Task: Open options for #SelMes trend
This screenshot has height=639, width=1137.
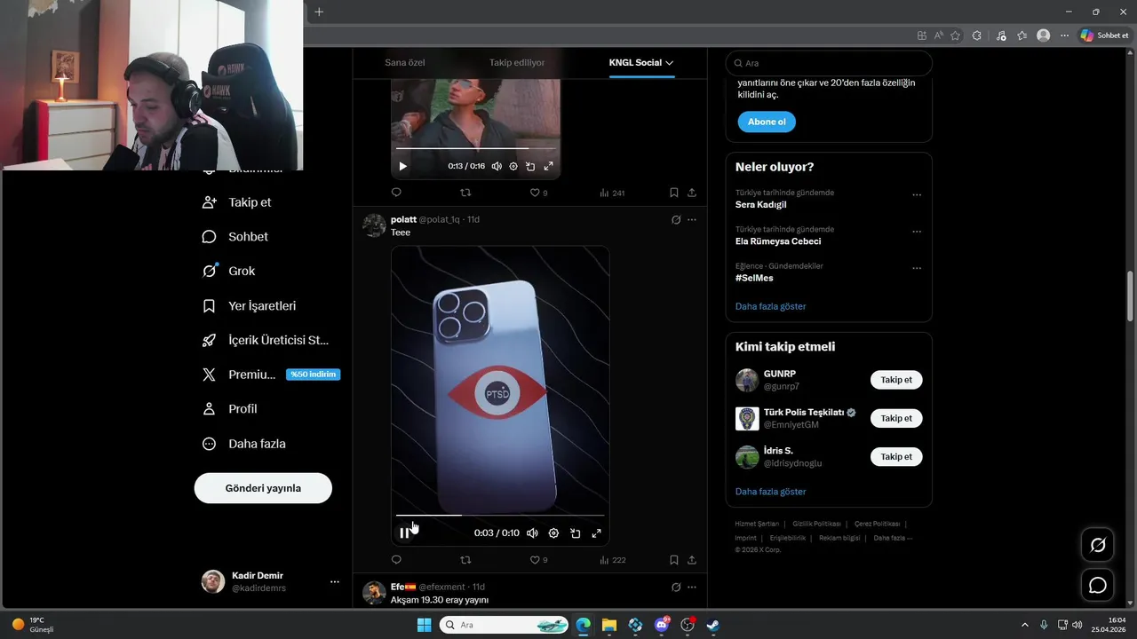Action: (x=917, y=268)
